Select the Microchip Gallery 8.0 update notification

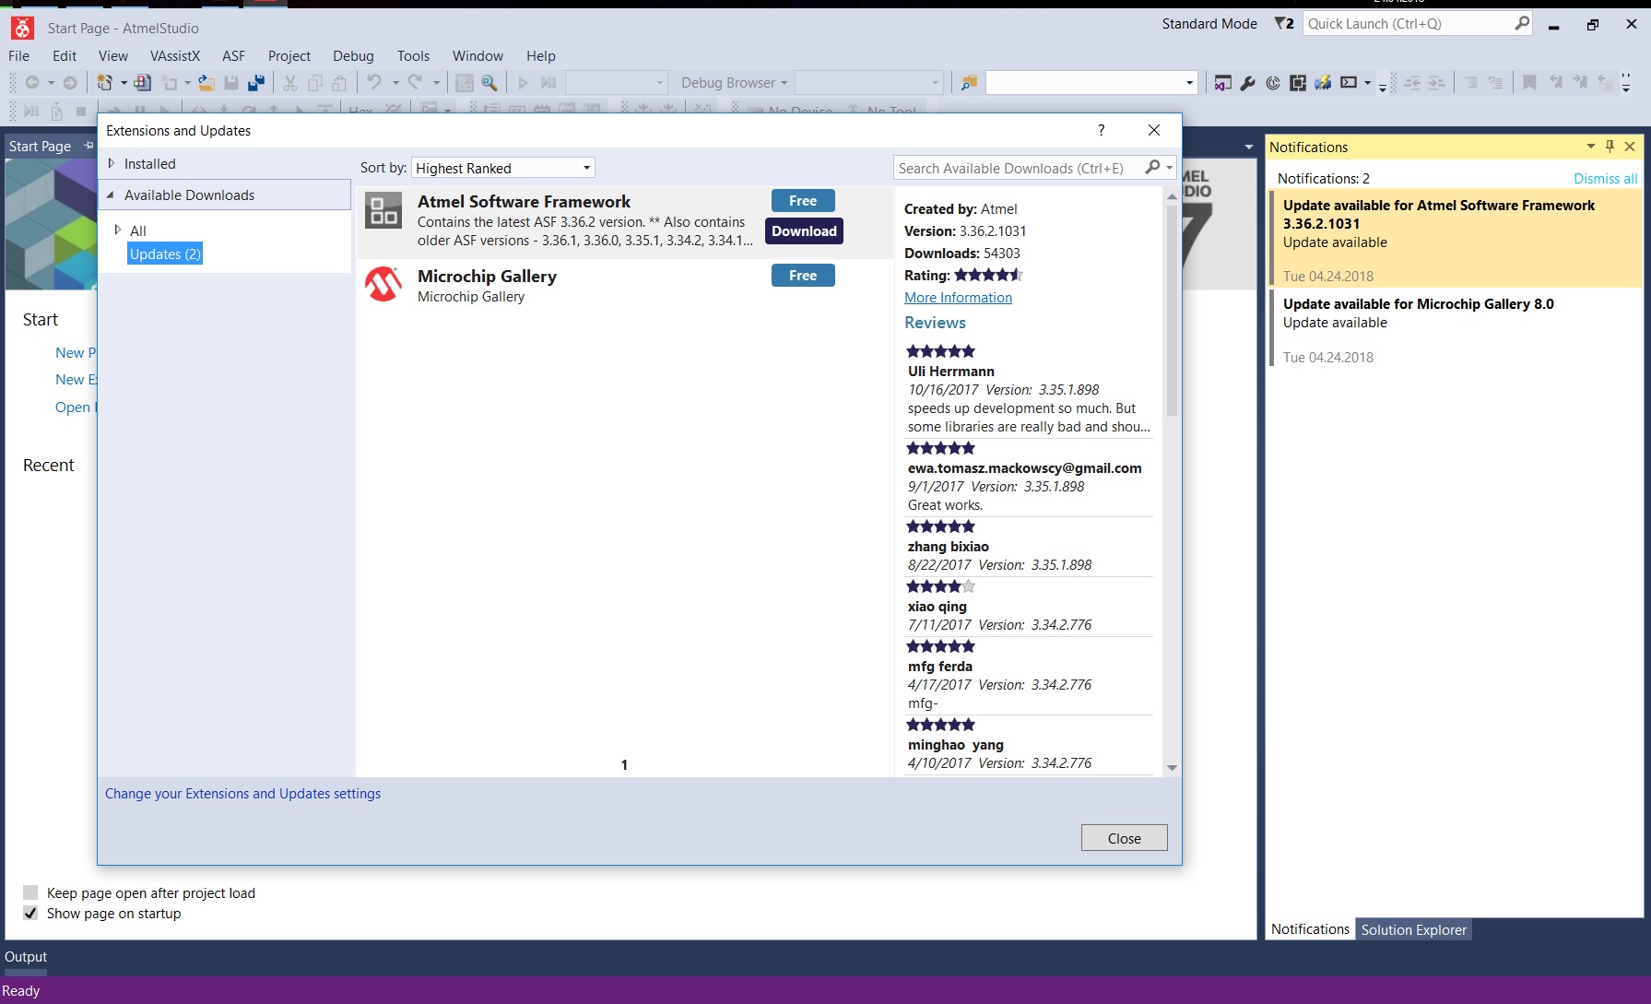coord(1456,329)
